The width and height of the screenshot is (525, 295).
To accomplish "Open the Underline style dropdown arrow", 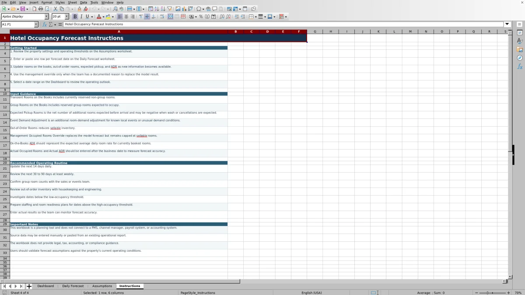I will coord(92,17).
